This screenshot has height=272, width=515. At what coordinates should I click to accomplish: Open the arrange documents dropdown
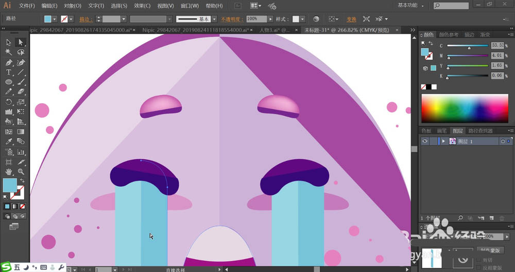point(256,6)
